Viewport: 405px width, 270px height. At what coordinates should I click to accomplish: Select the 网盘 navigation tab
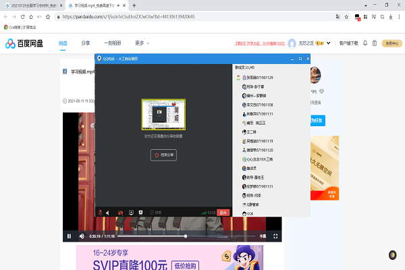pyautogui.click(x=63, y=43)
